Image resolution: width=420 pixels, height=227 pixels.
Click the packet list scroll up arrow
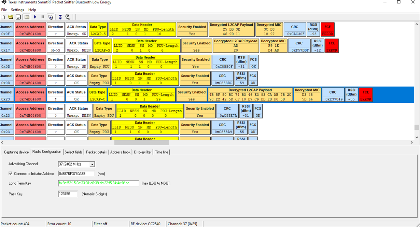point(417,25)
